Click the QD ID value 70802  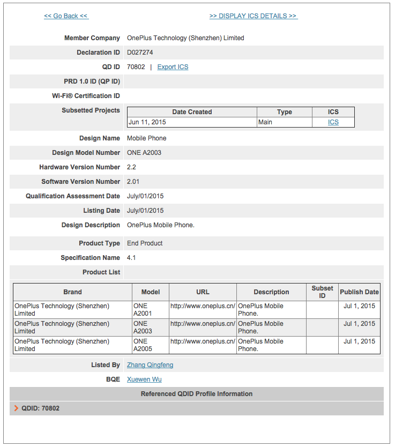point(136,67)
